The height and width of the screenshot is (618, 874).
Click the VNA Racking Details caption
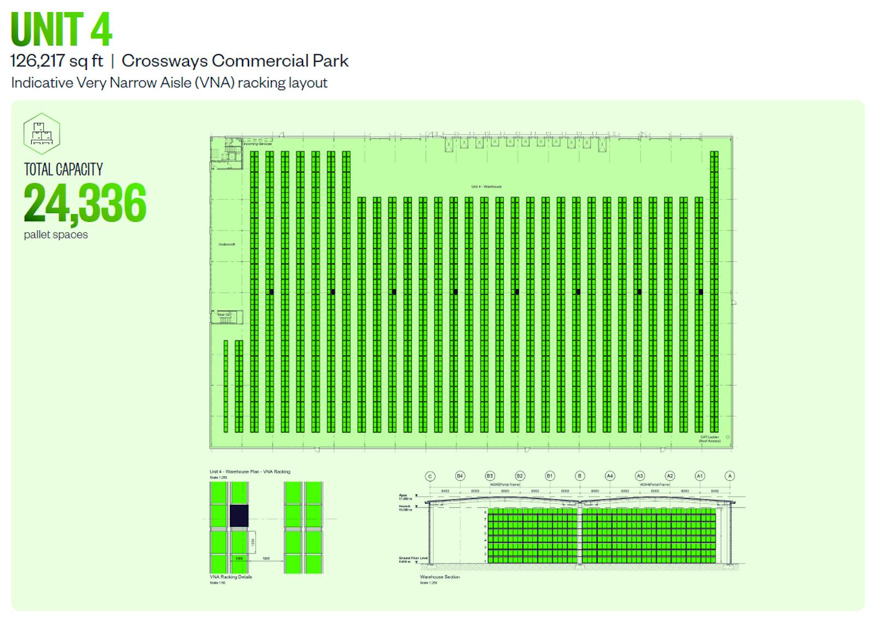(x=231, y=577)
